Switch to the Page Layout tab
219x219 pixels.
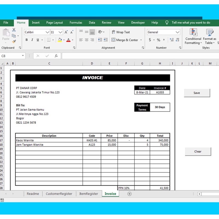tap(54, 23)
